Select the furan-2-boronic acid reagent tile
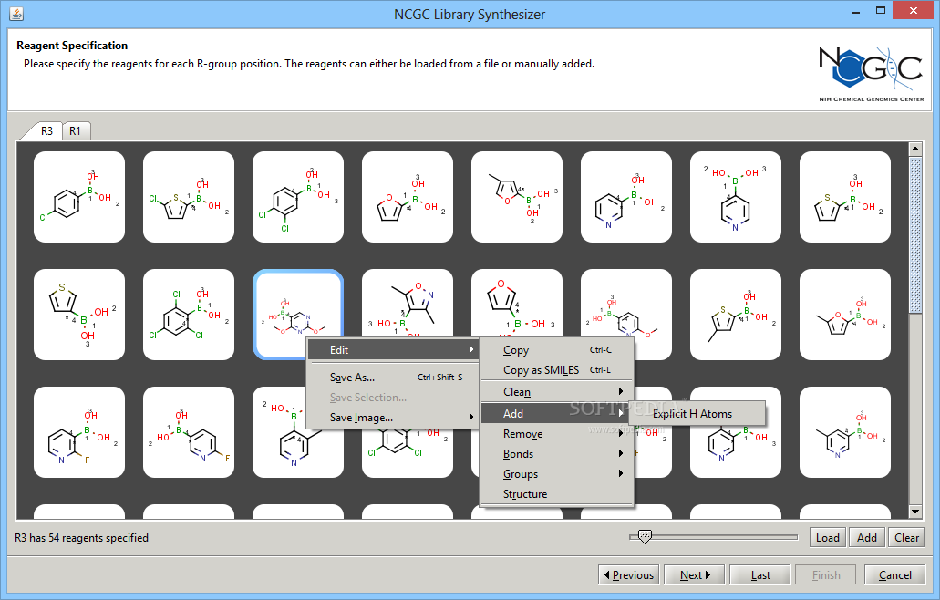940x600 pixels. (408, 197)
